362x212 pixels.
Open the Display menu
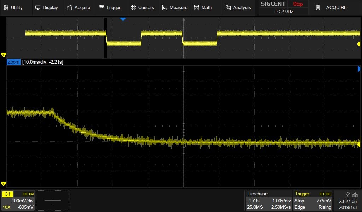[46, 7]
